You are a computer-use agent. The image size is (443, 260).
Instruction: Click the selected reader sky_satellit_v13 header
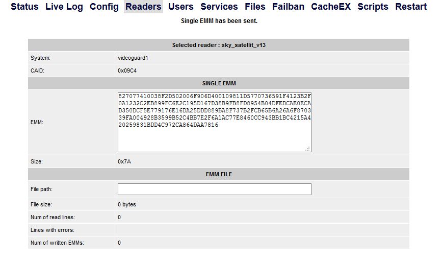pyautogui.click(x=219, y=45)
